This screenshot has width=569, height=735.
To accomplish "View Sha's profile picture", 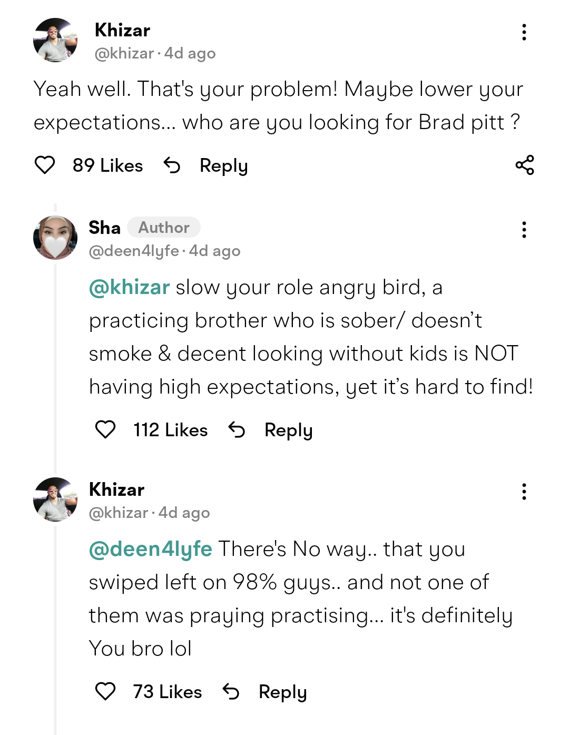I will 55,238.
